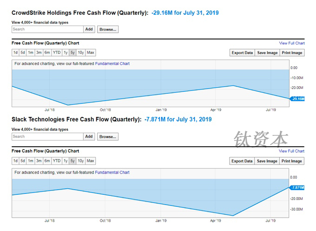The height and width of the screenshot is (231, 316).
Task: Select 10y range in Slack chart
Action: [81, 161]
